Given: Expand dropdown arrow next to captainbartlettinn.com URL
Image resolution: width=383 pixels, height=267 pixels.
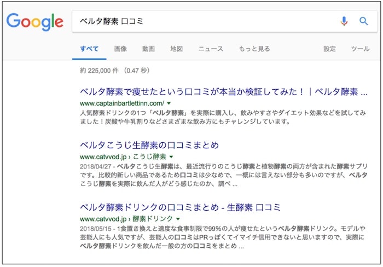Looking at the screenshot, I should (x=169, y=103).
